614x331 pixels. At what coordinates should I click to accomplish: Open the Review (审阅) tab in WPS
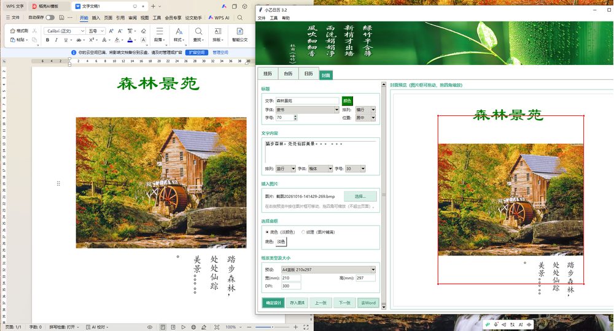tap(133, 18)
